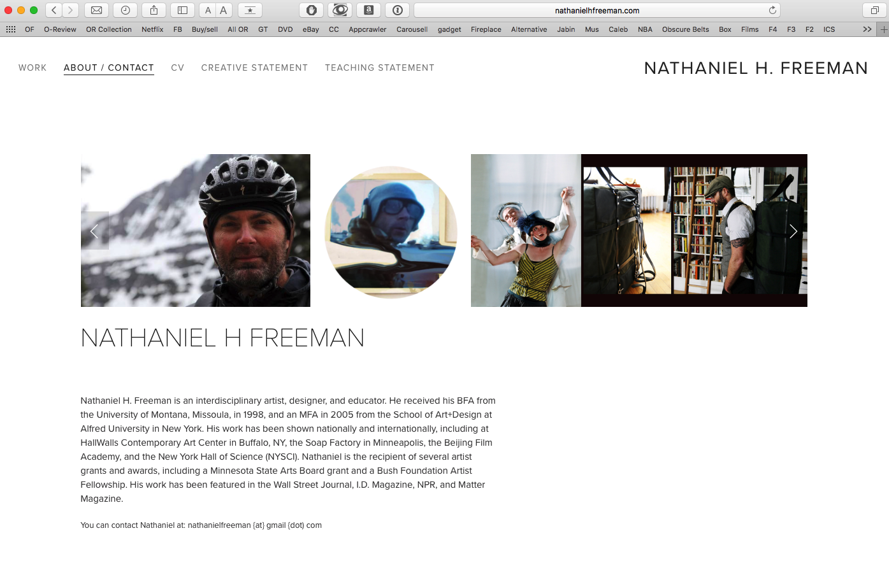Image resolution: width=889 pixels, height=561 pixels.
Task: Open browsing History clock icon
Action: (126, 10)
